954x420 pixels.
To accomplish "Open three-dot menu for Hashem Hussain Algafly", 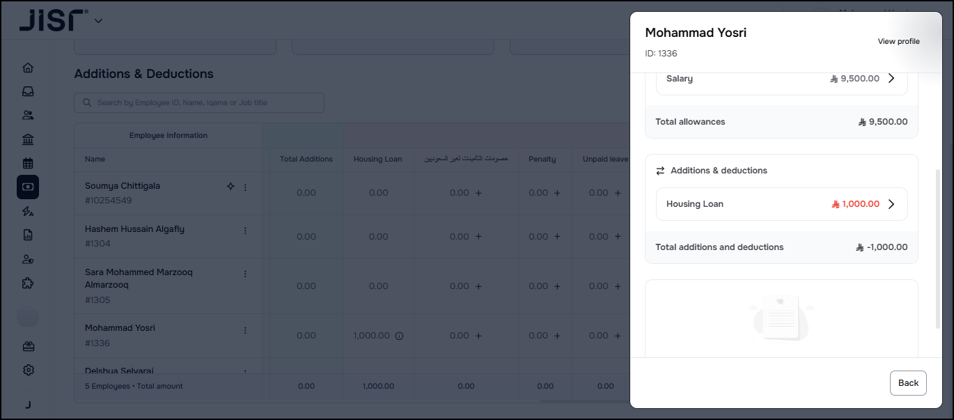I will [x=245, y=231].
